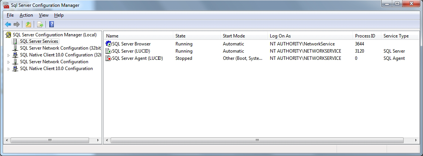Image resolution: width=423 pixels, height=156 pixels.
Task: Sort by the Name column header
Action: (x=139, y=36)
